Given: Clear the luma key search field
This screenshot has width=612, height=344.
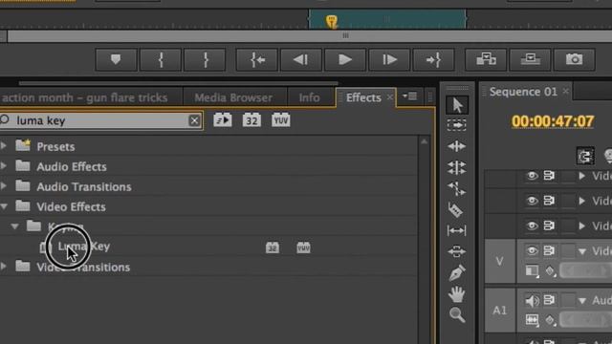Looking at the screenshot, I should (194, 120).
